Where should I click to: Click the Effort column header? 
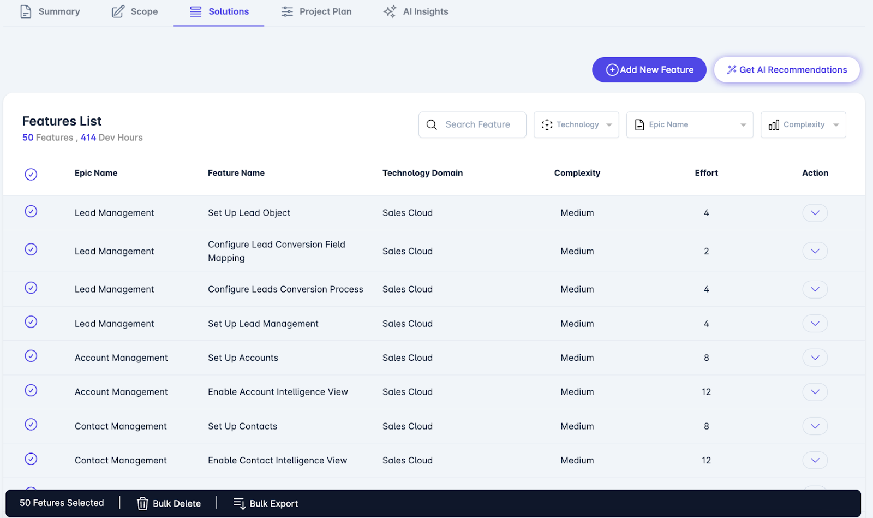(706, 173)
